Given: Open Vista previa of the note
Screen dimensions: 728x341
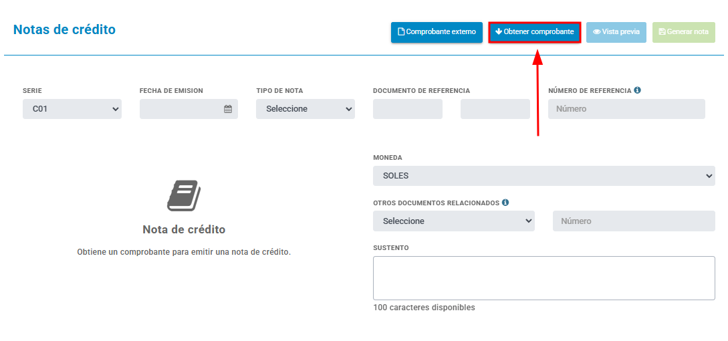Looking at the screenshot, I should [x=616, y=32].
